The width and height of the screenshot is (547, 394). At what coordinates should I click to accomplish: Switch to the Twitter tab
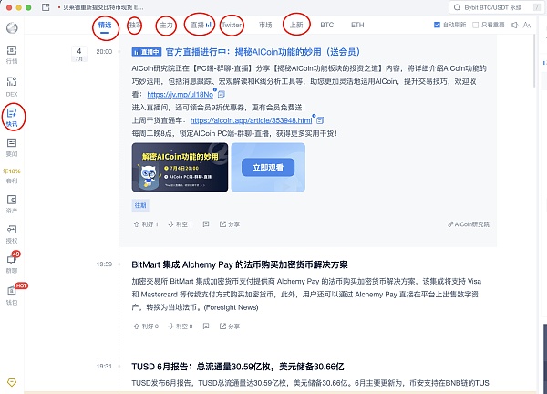pos(232,26)
